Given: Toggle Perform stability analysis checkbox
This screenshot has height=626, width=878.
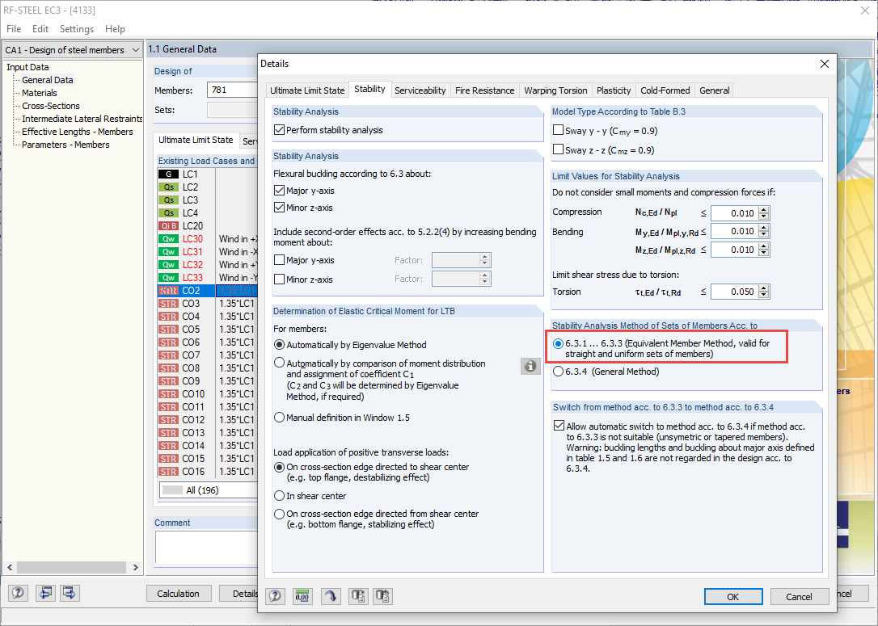Looking at the screenshot, I should point(280,130).
